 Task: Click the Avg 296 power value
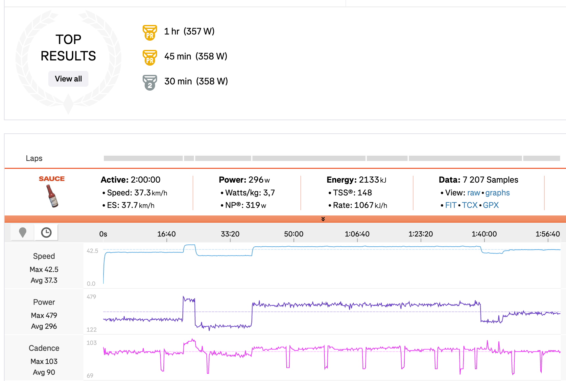(44, 326)
